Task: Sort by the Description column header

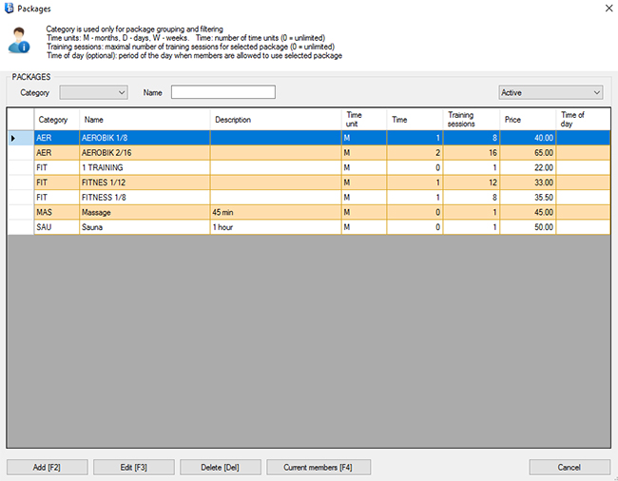Action: point(275,120)
